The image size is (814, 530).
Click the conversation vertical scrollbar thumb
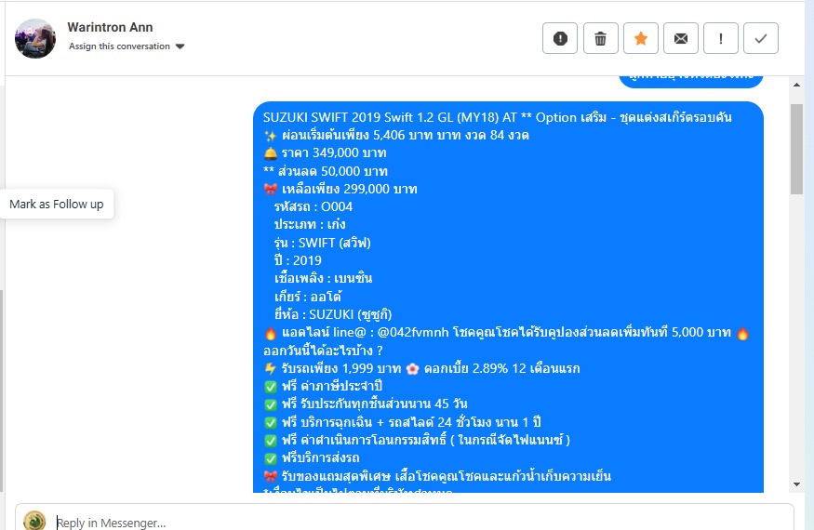pos(796,149)
